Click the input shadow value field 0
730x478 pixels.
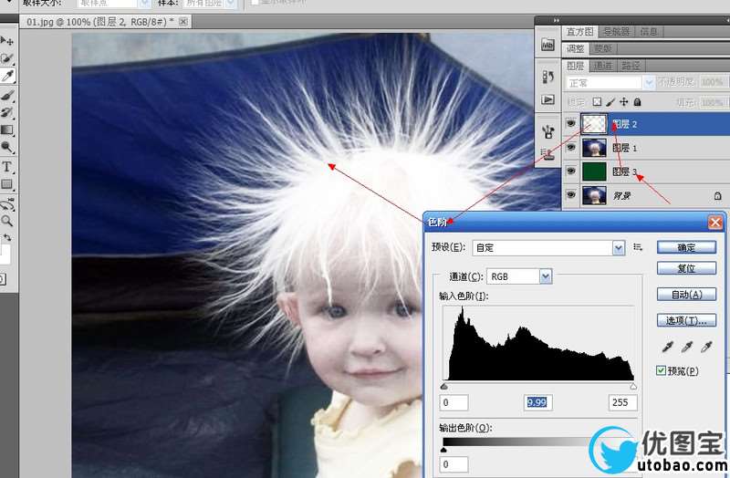pos(454,402)
